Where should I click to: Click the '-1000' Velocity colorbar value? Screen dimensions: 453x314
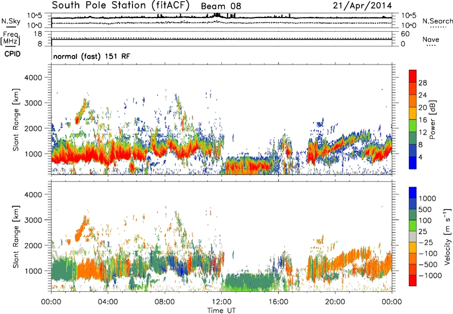[430, 275]
